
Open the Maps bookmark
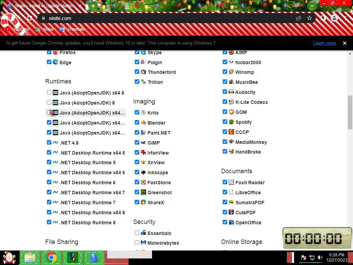click(44, 29)
